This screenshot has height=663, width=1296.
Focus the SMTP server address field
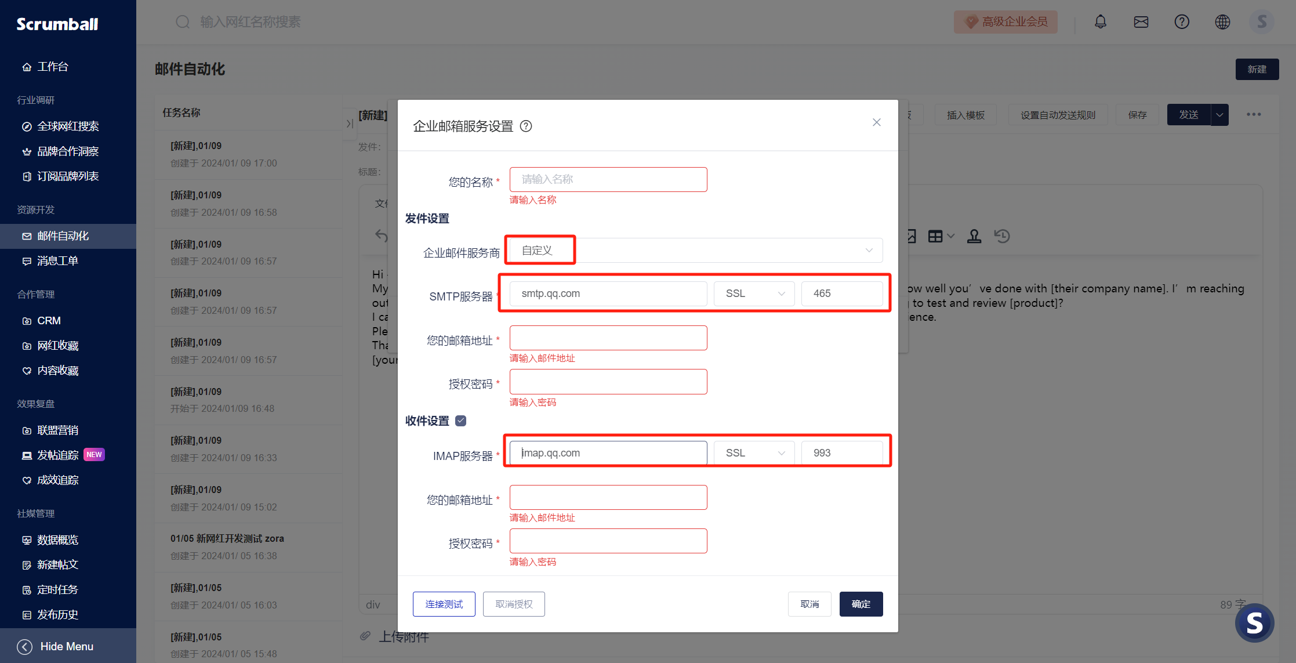608,294
